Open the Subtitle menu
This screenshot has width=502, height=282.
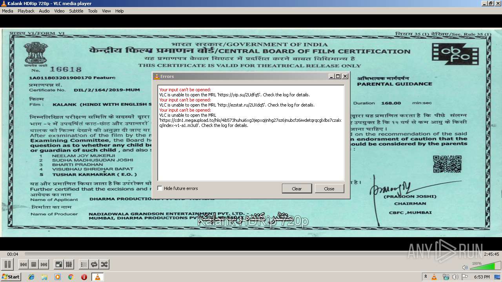(76, 11)
